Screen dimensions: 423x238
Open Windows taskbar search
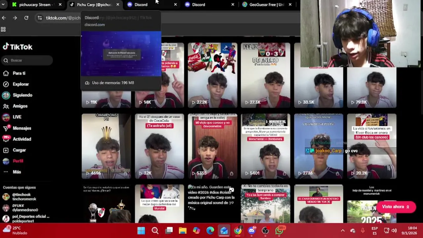point(155,231)
